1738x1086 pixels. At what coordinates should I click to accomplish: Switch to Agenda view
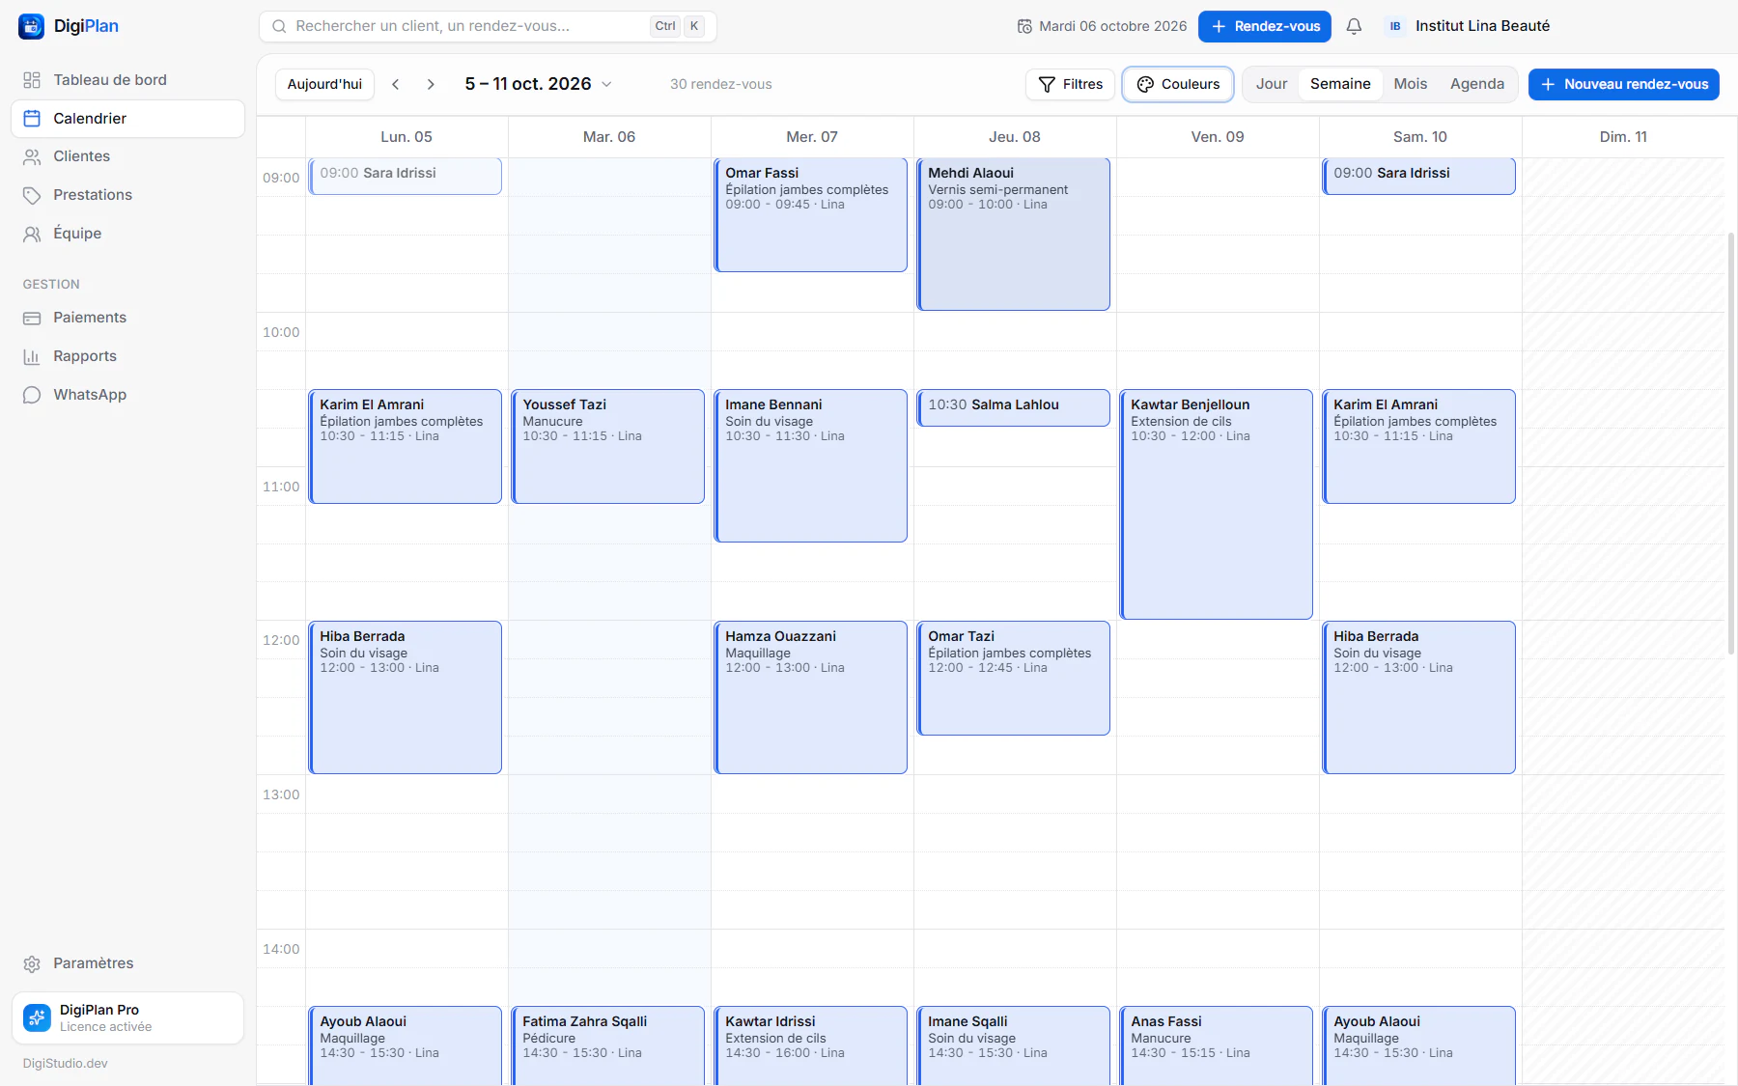click(x=1476, y=84)
